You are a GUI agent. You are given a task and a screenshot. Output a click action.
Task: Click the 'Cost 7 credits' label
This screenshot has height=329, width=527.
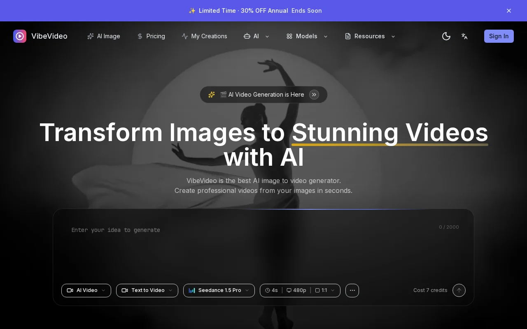pos(430,290)
